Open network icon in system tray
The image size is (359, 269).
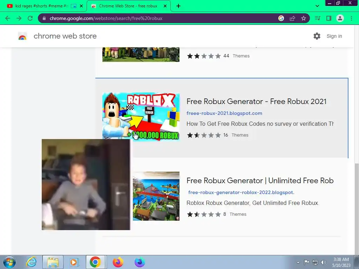click(x=315, y=262)
